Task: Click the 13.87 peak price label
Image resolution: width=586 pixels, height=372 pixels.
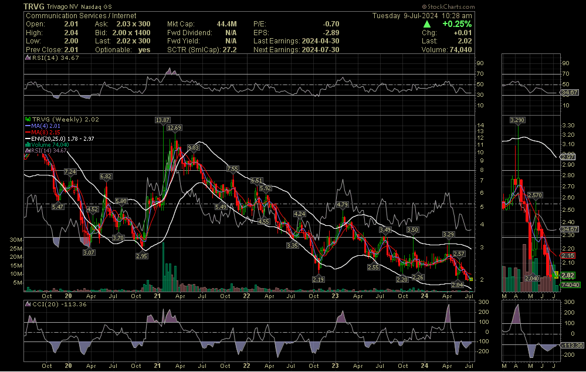Action: pyautogui.click(x=162, y=120)
